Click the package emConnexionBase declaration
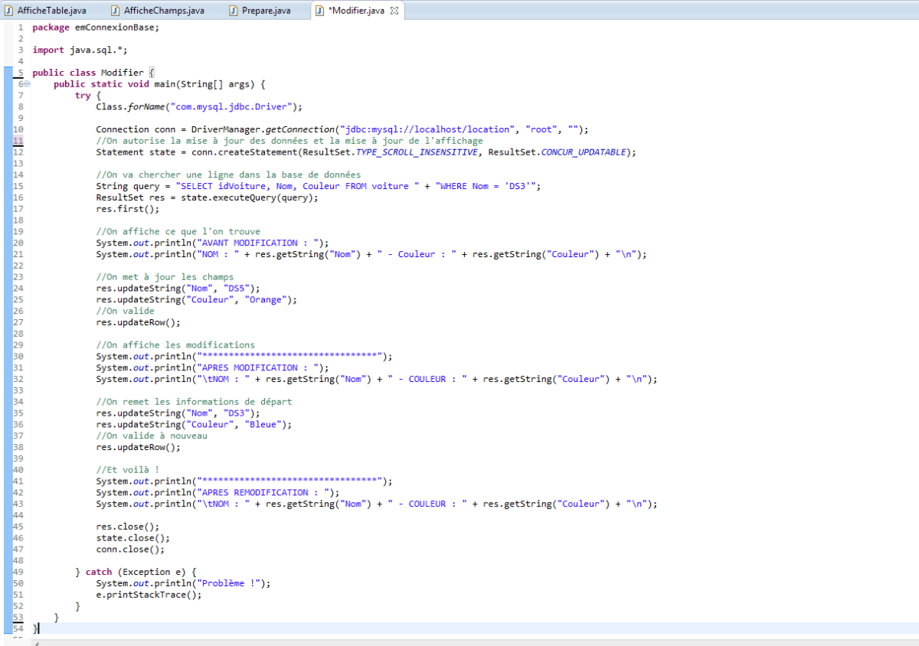919x646 pixels. coord(96,28)
